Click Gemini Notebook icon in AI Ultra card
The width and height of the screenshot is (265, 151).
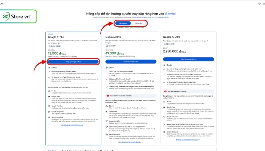click(164, 132)
